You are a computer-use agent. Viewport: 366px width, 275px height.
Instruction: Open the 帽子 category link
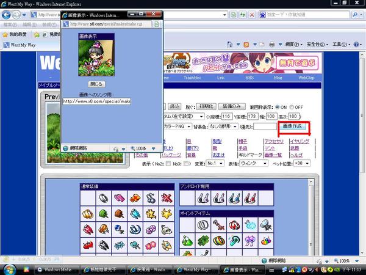pos(243,141)
